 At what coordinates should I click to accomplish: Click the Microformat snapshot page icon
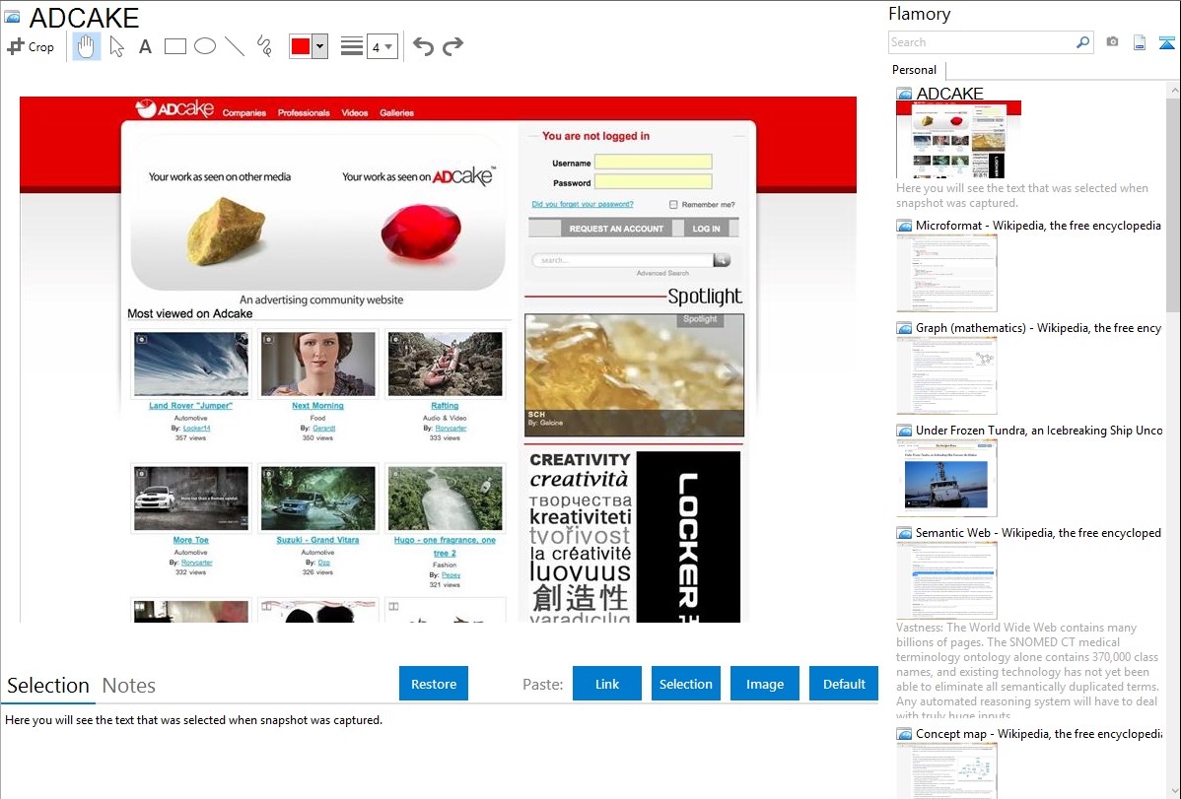tap(904, 226)
